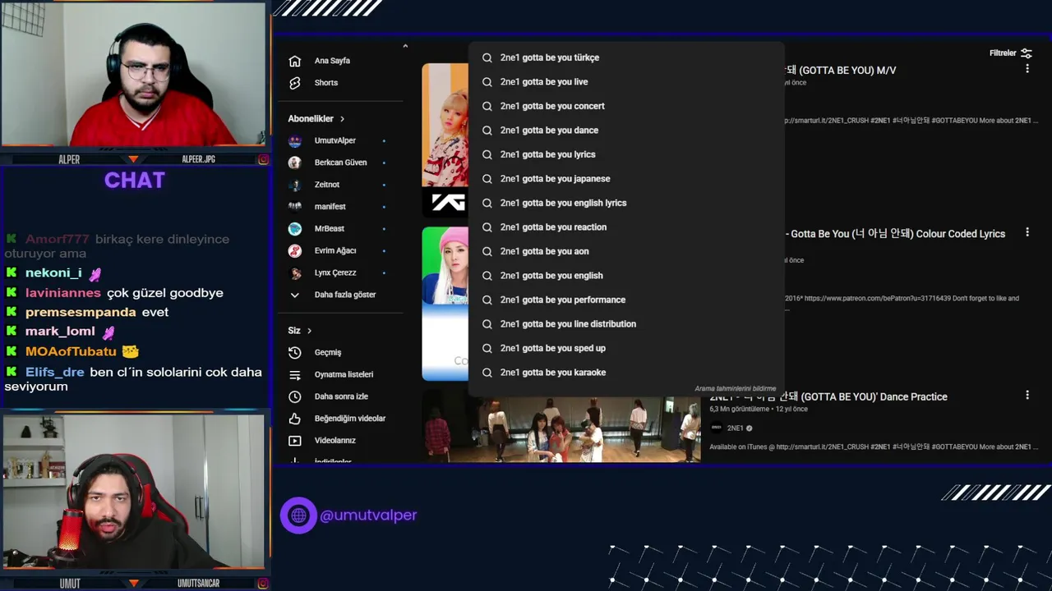1052x591 pixels.
Task: Select suggestion '2ne1 gotta be you türkçe'
Action: coord(626,57)
